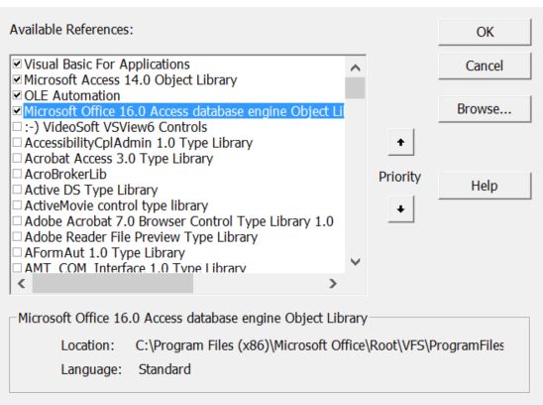543x405 pixels.
Task: Click the list's scroll up arrow
Action: 355,67
